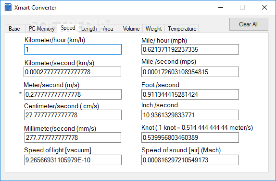276x181 pixels.
Task: Click the Inch /second label
Action: pyautogui.click(x=160, y=105)
